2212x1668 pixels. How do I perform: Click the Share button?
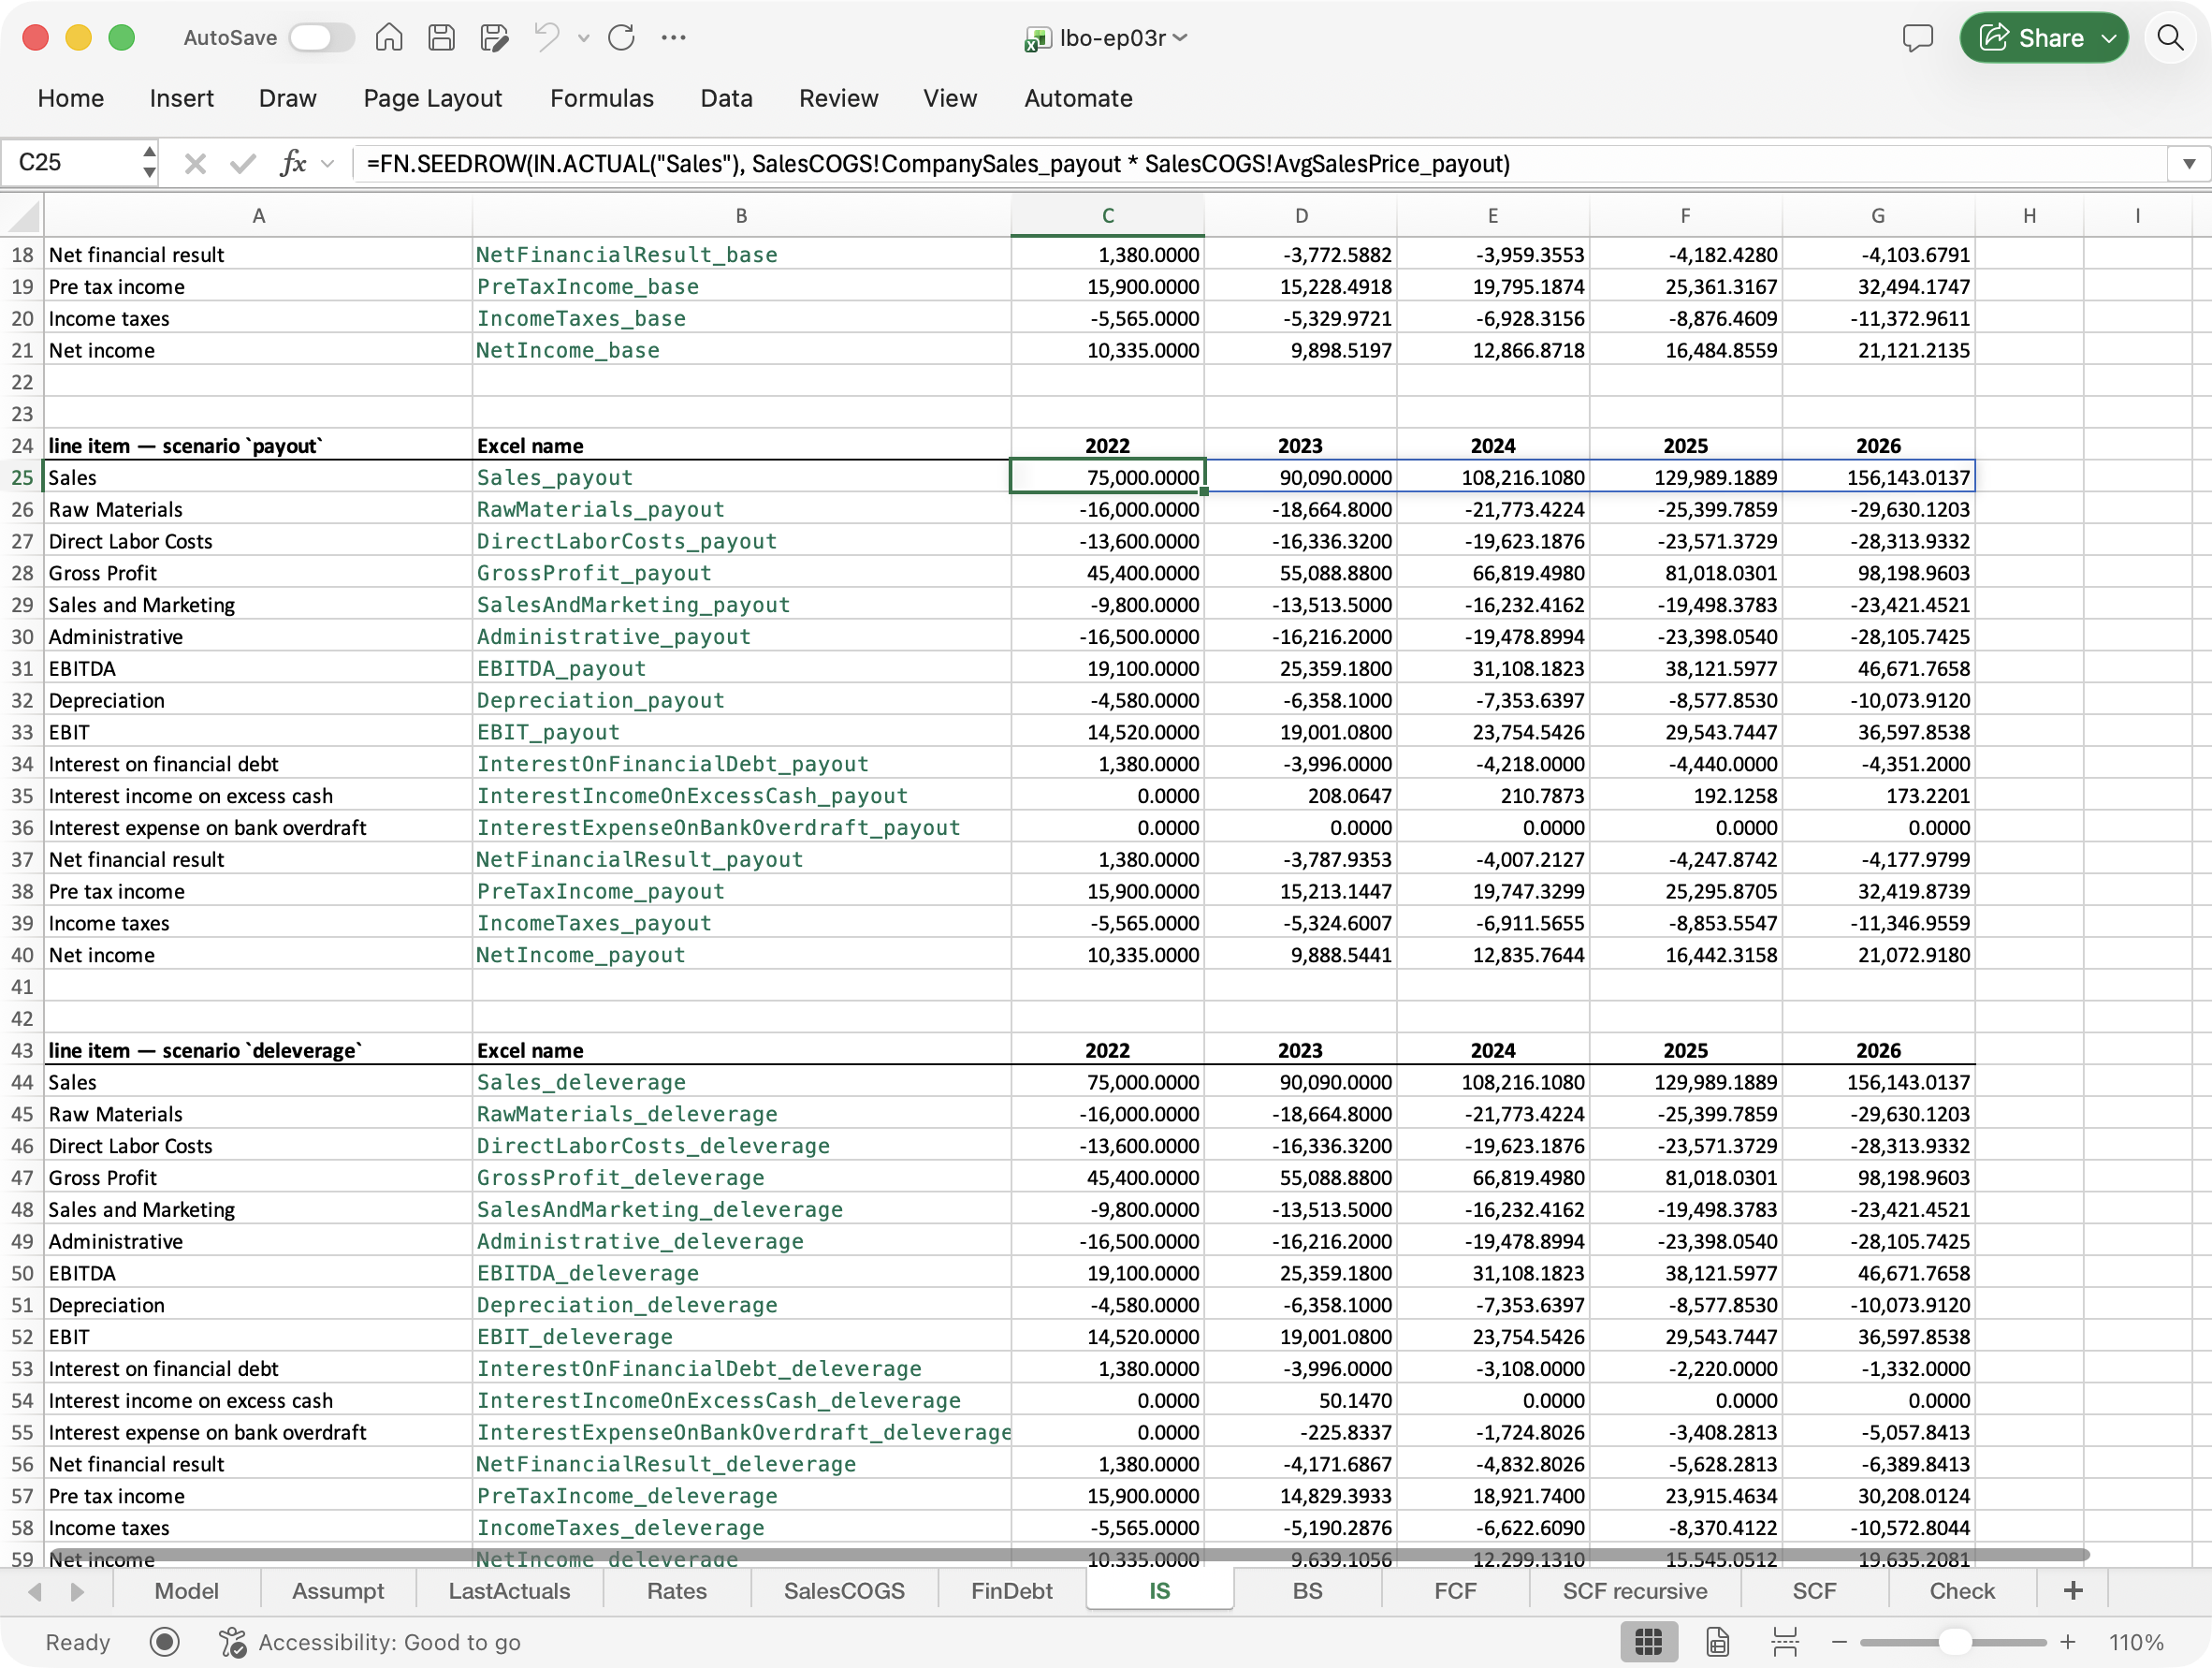(2043, 38)
